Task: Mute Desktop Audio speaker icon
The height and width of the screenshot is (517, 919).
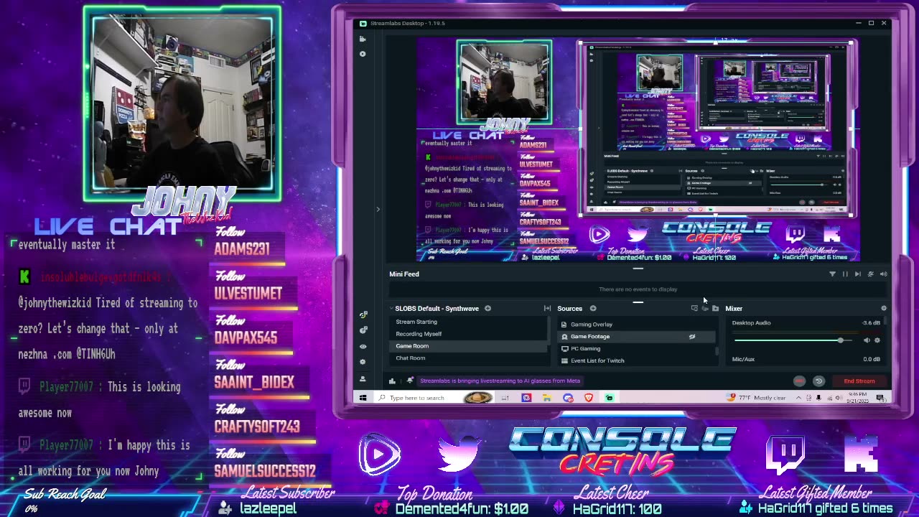Action: tap(867, 340)
